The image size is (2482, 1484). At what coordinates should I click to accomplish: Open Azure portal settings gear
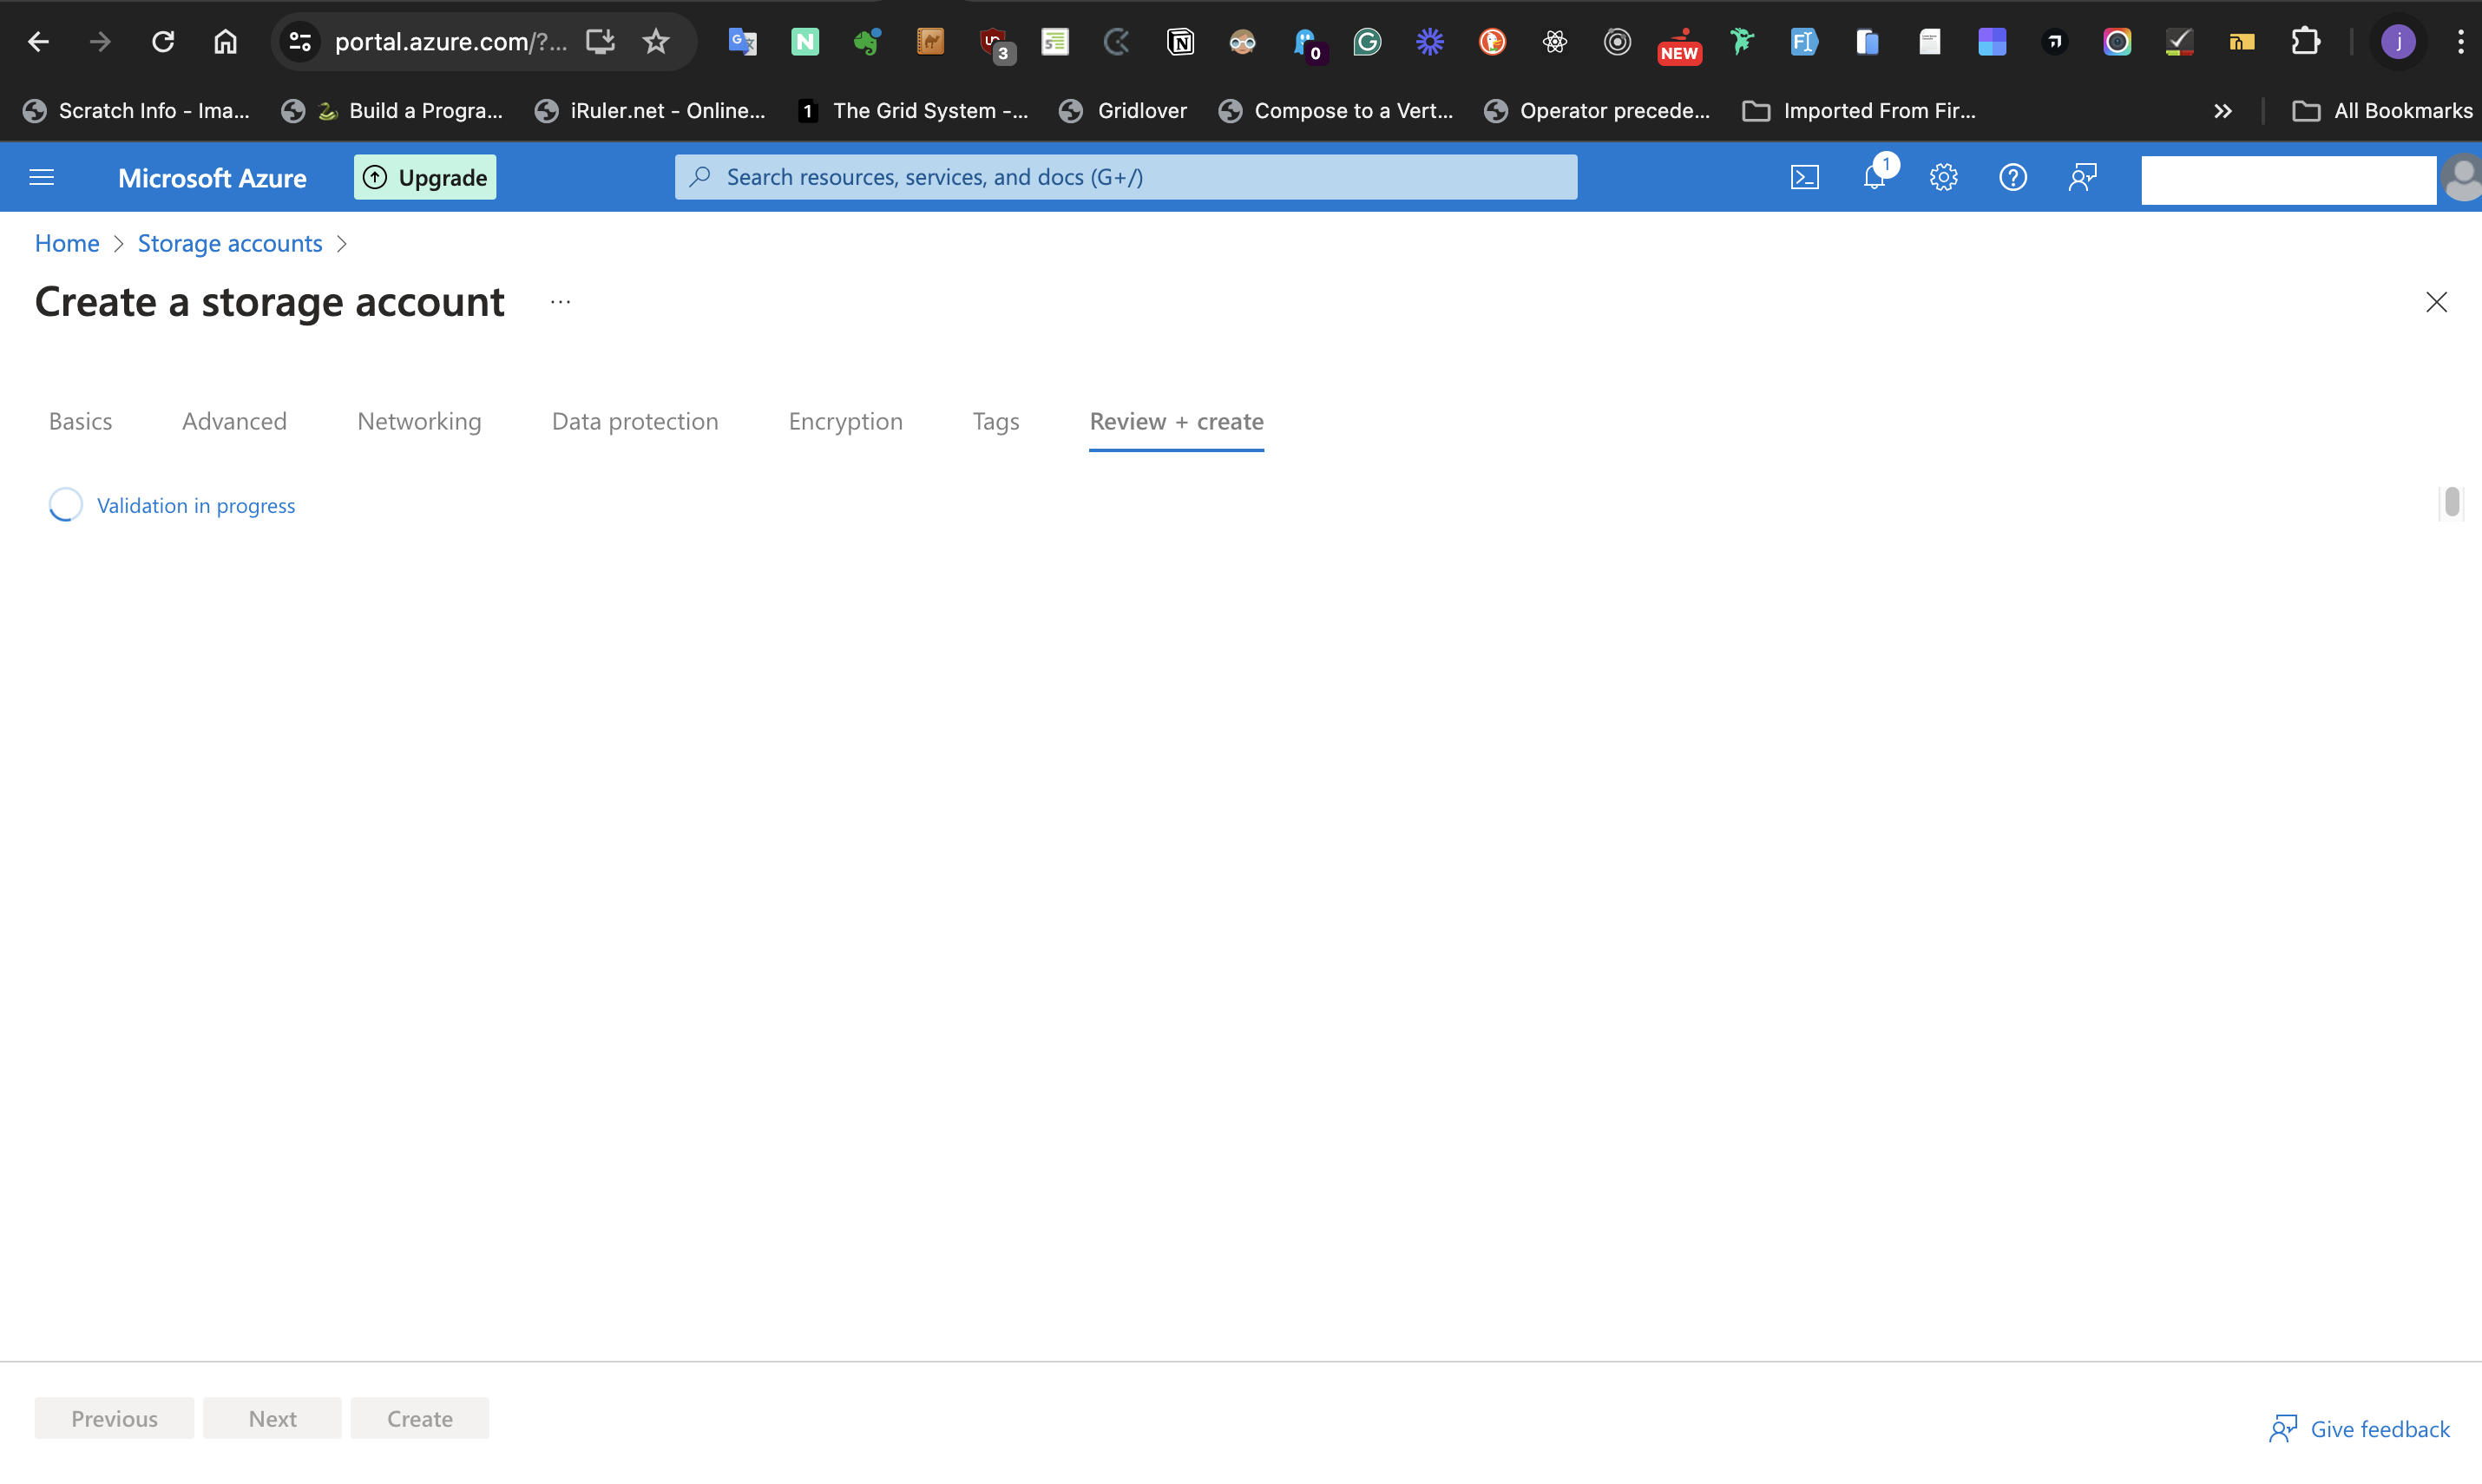tap(1943, 176)
